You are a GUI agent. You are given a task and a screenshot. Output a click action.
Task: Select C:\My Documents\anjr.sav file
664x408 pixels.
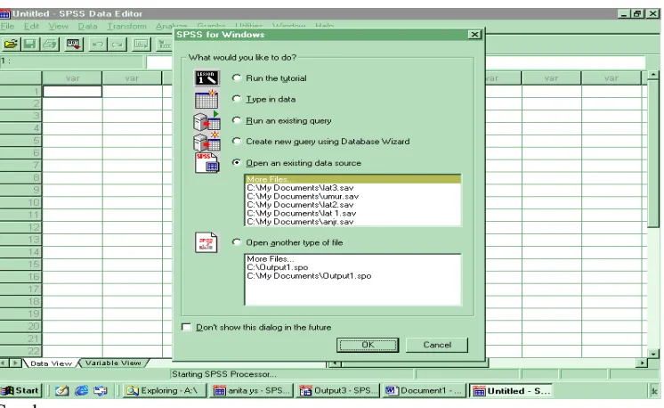pos(352,222)
